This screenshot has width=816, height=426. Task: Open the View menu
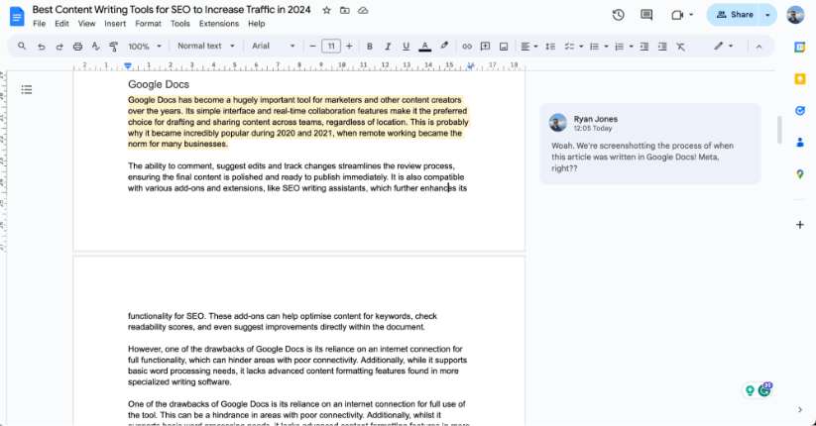point(87,24)
